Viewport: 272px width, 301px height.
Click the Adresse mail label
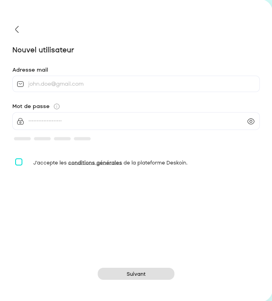pos(30,70)
